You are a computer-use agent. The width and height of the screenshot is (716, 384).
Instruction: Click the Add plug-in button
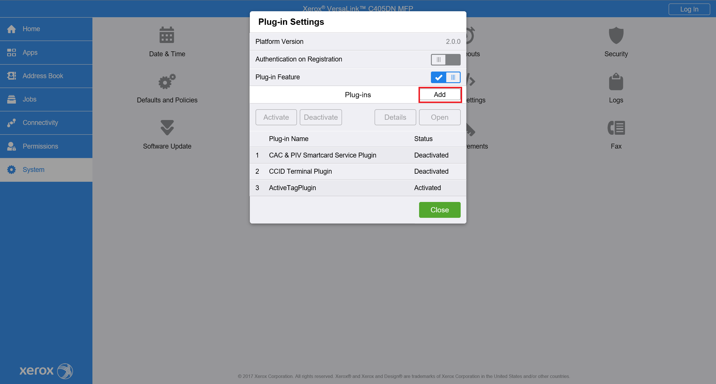440,95
